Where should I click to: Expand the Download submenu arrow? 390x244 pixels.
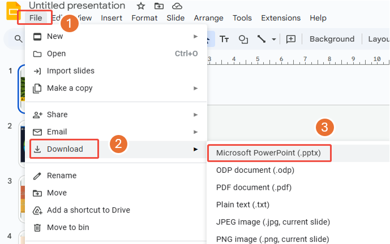click(195, 149)
